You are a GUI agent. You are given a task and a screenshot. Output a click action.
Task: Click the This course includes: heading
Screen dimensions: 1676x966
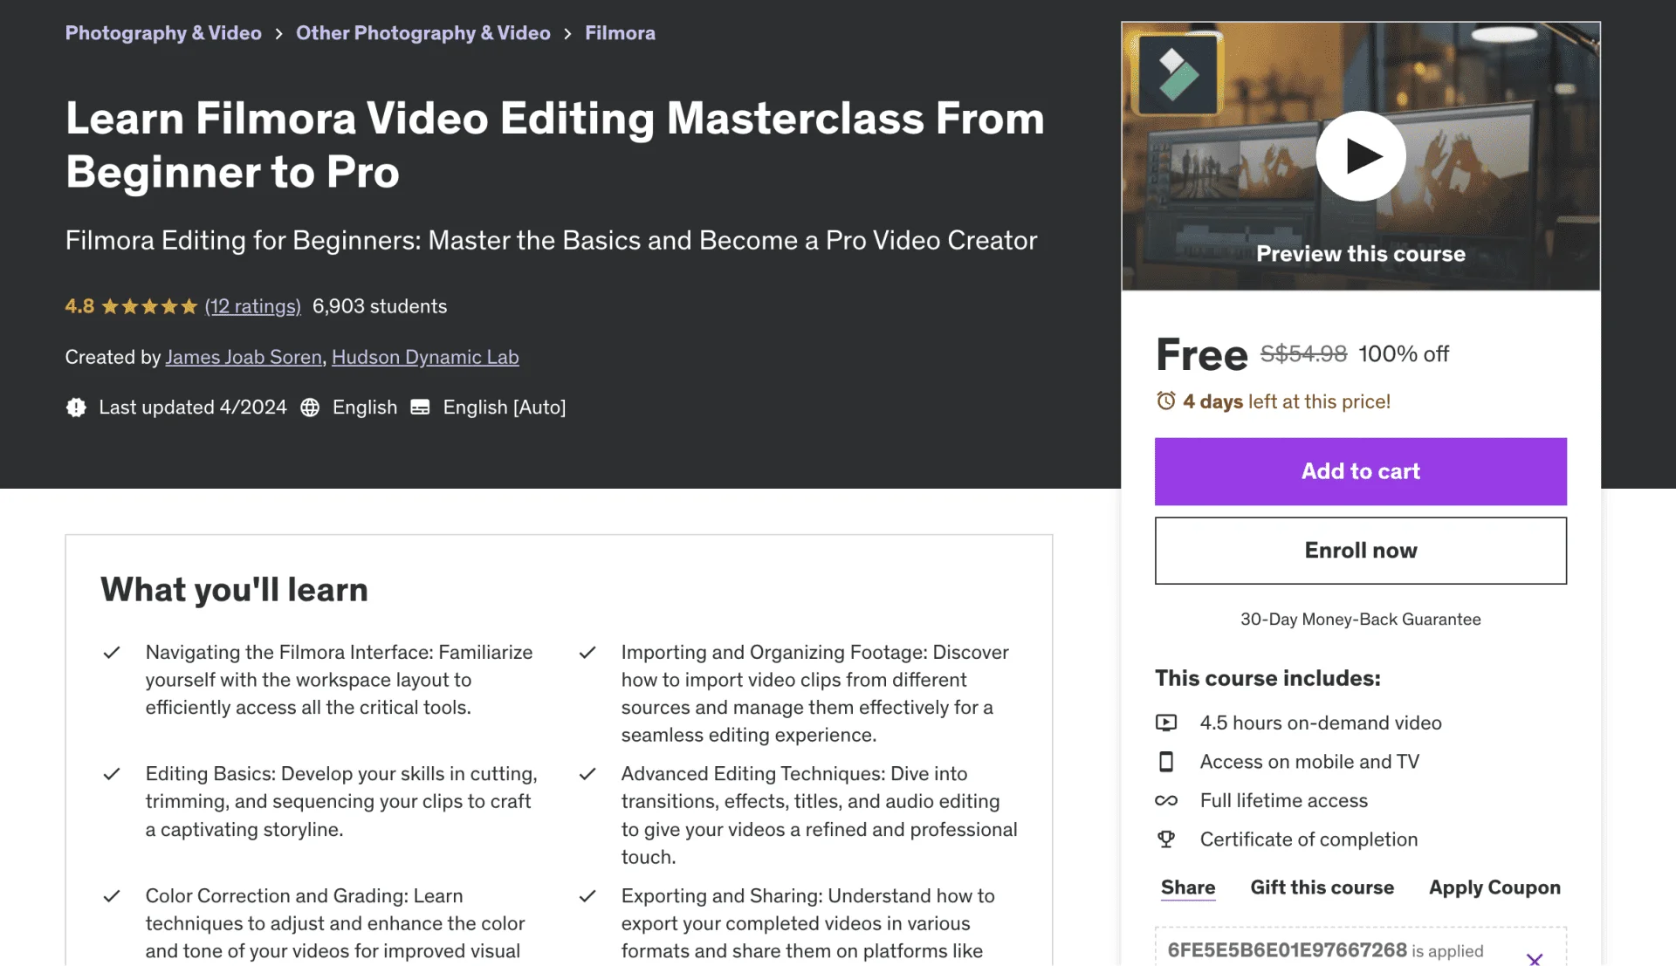[x=1267, y=678]
